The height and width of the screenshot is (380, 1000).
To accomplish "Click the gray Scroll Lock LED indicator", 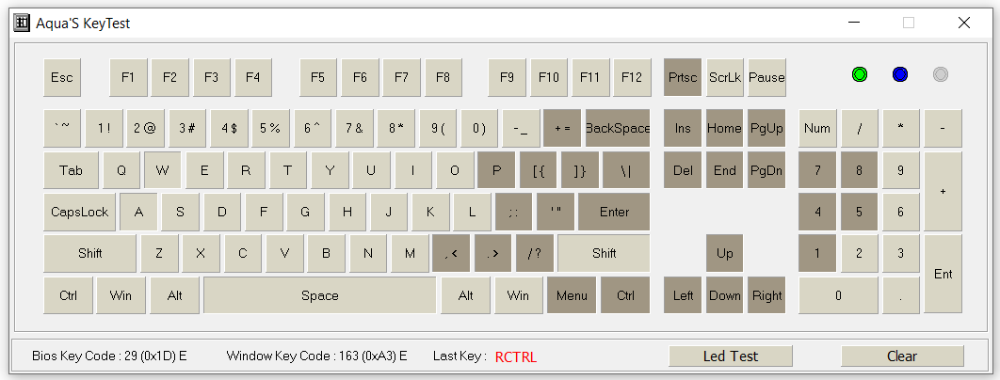I will click(x=940, y=74).
